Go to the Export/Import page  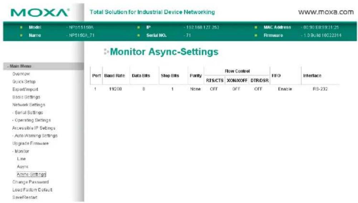(25, 89)
